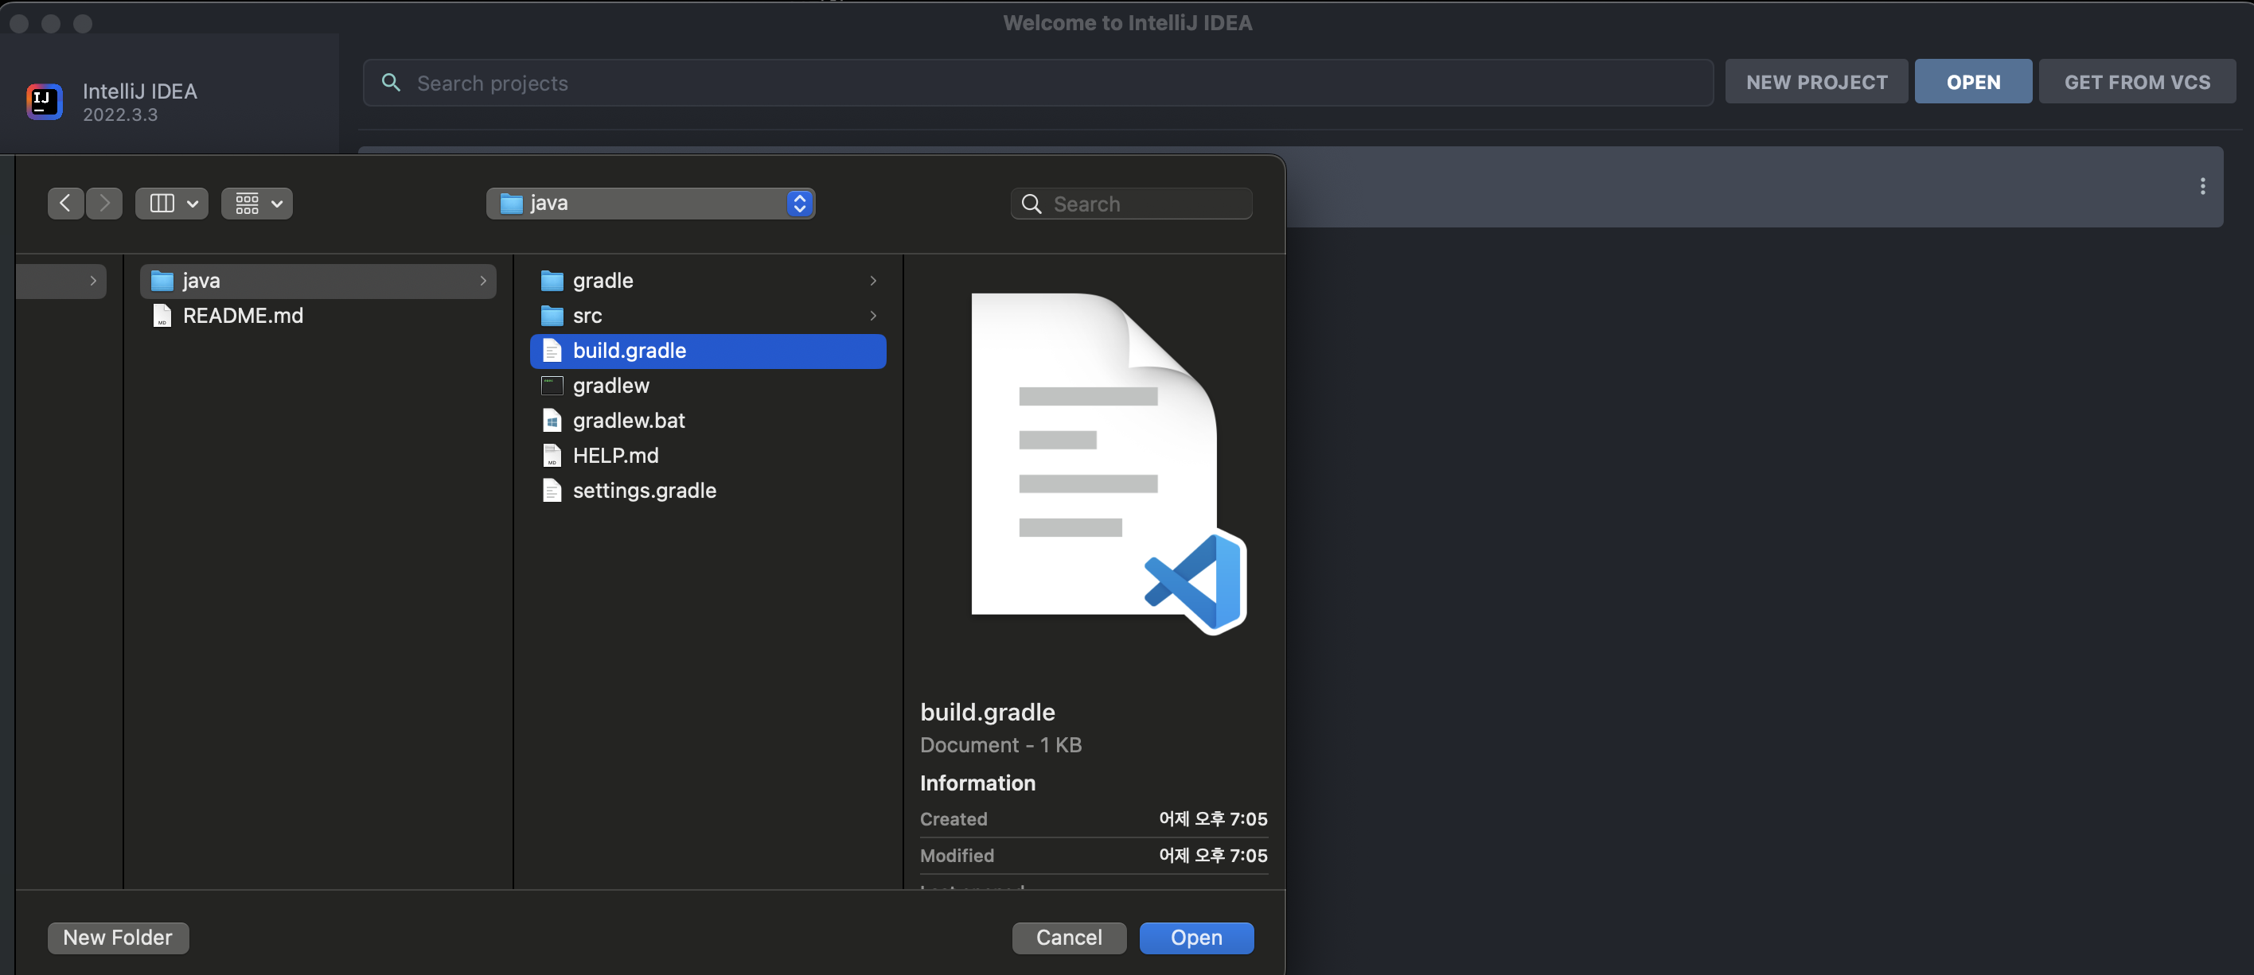Select the HELP.md file
The height and width of the screenshot is (975, 2254).
pyautogui.click(x=615, y=455)
